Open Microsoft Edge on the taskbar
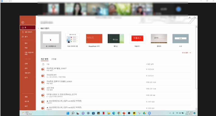This screenshot has height=116, width=216. coord(114,113)
